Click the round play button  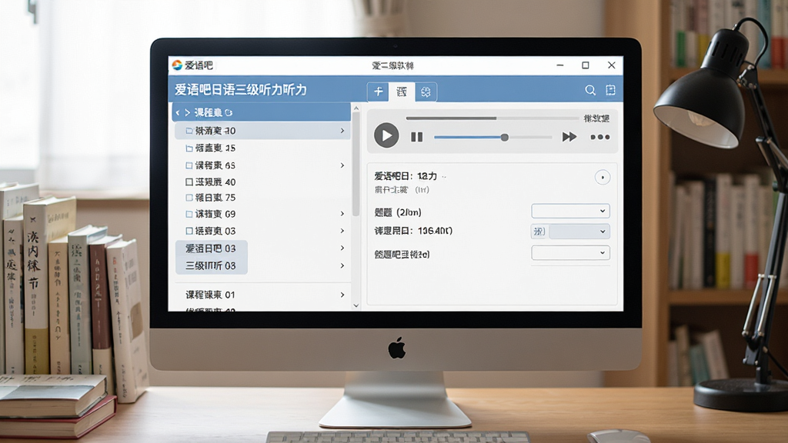pyautogui.click(x=386, y=135)
